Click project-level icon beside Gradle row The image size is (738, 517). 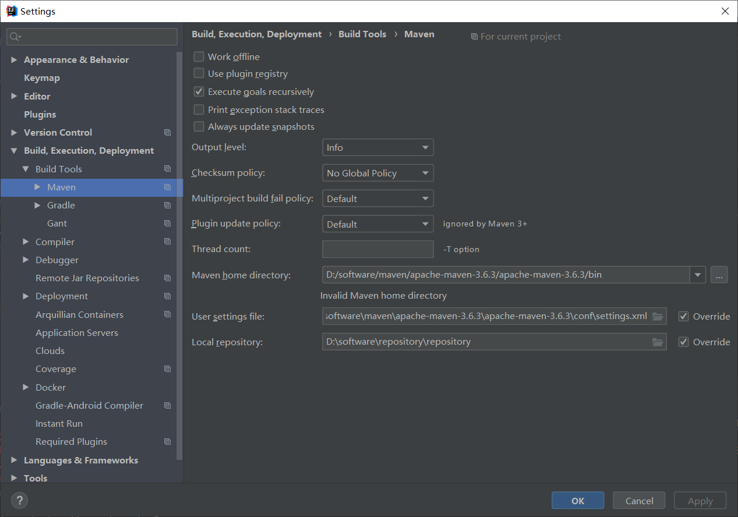pyautogui.click(x=167, y=206)
